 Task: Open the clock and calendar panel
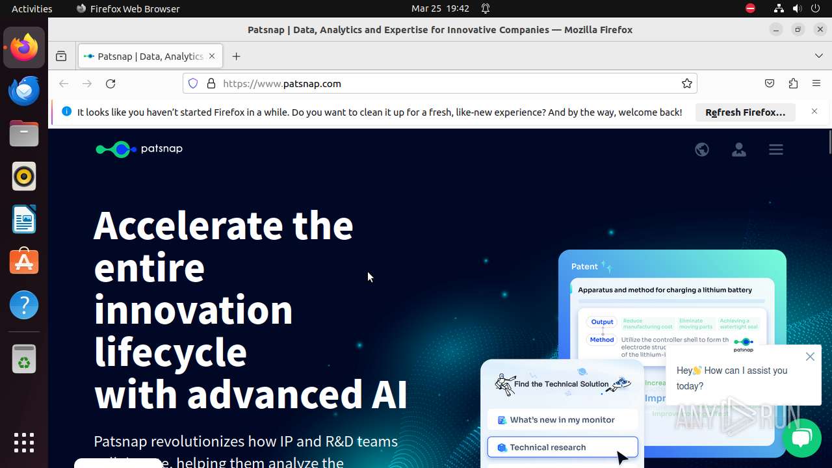(x=440, y=8)
